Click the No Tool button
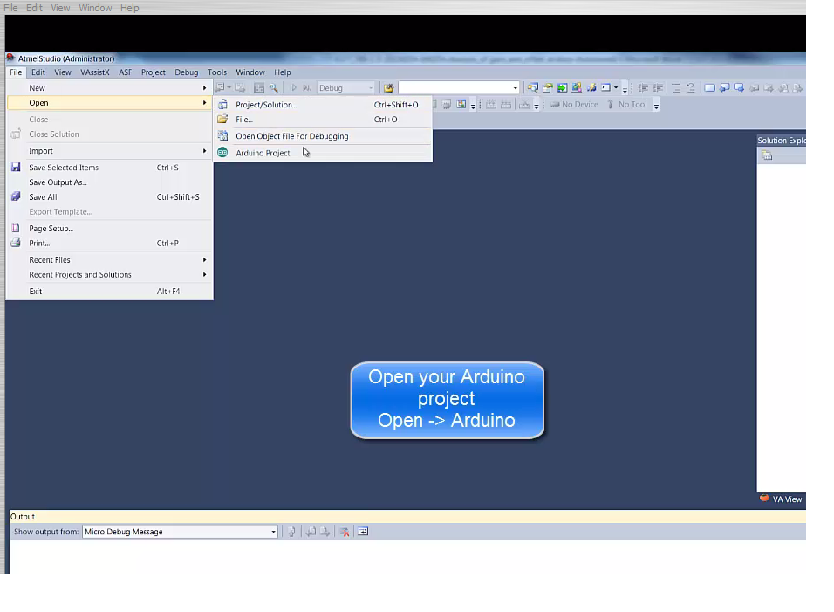 pos(627,104)
